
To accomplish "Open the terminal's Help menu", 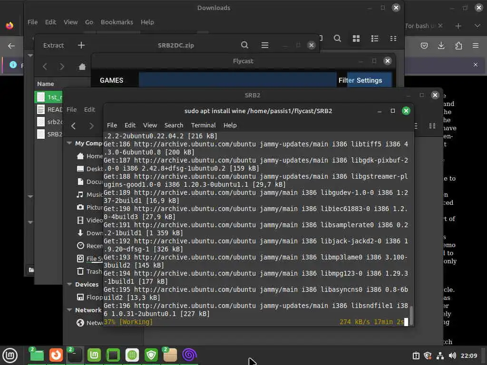I will pyautogui.click(x=230, y=125).
